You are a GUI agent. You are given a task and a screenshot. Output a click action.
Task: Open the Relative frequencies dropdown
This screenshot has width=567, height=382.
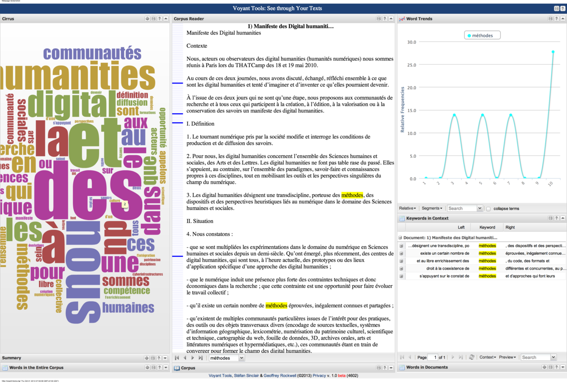pyautogui.click(x=407, y=208)
